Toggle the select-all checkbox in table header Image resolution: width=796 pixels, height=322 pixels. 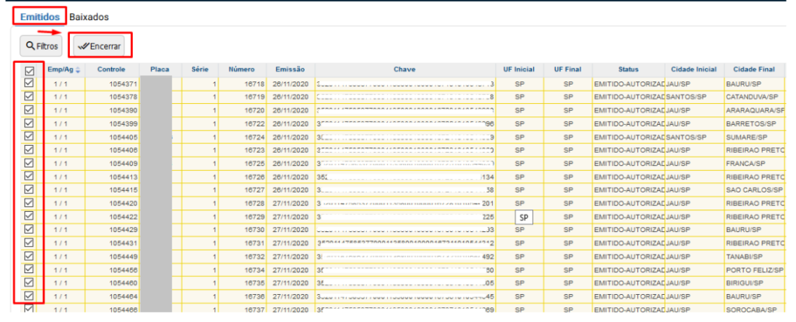30,71
